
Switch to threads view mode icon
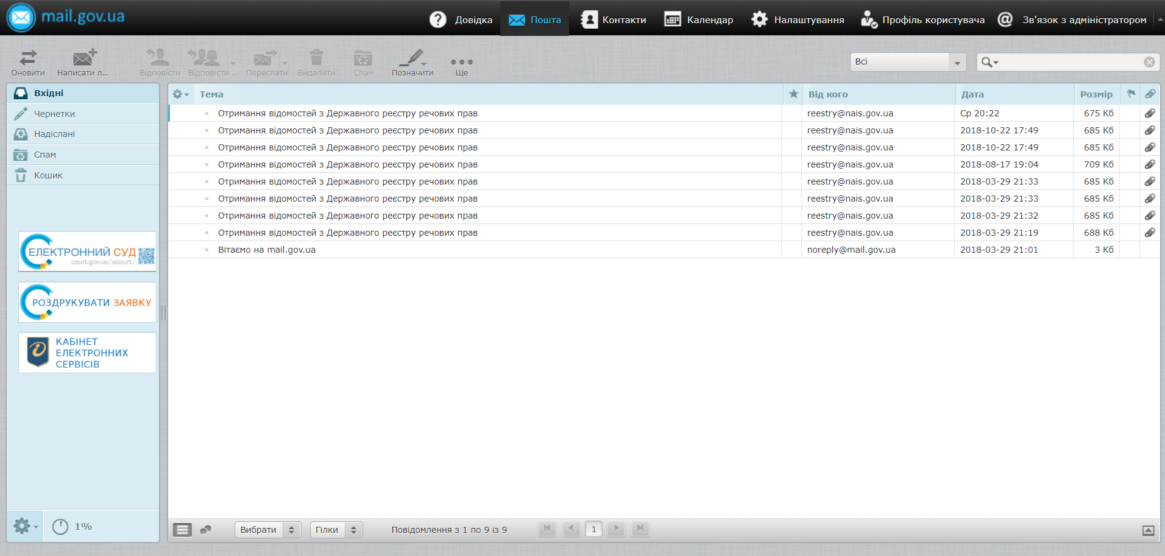[x=206, y=530]
